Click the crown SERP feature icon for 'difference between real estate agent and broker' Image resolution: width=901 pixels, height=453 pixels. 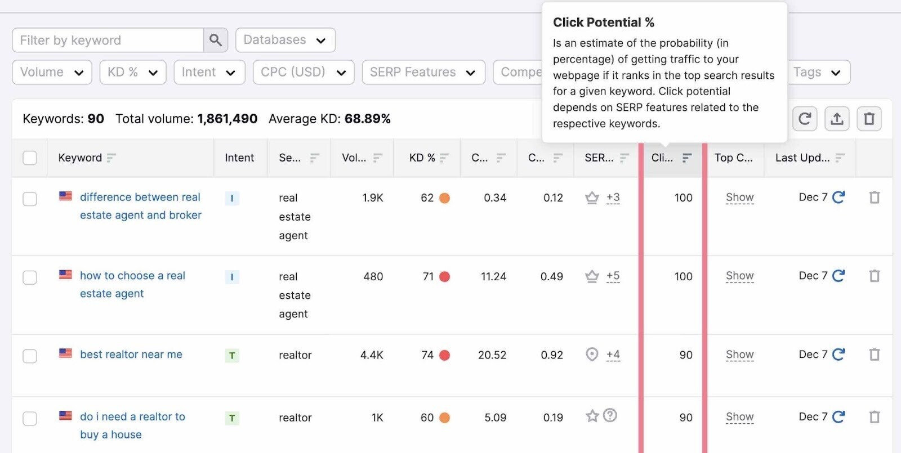[x=592, y=198]
